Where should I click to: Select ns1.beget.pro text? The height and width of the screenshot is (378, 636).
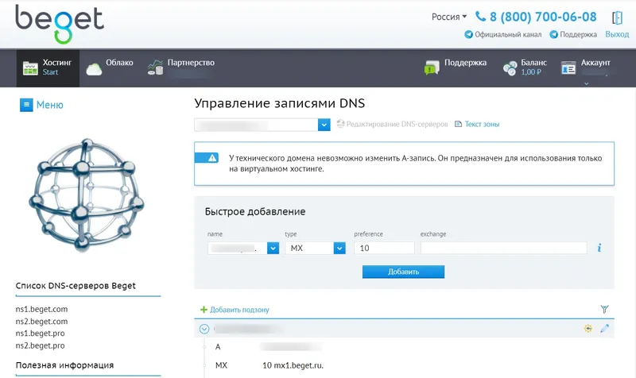click(40, 333)
